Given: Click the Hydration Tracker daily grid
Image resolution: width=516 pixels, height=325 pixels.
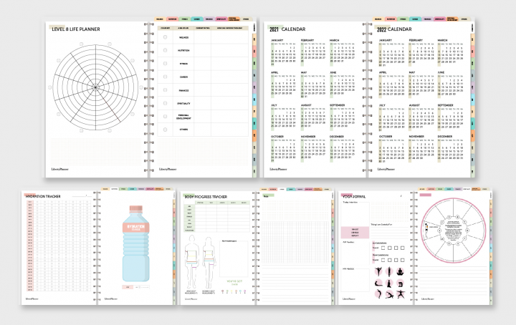Looking at the screenshot, I should pyautogui.click(x=59, y=245).
